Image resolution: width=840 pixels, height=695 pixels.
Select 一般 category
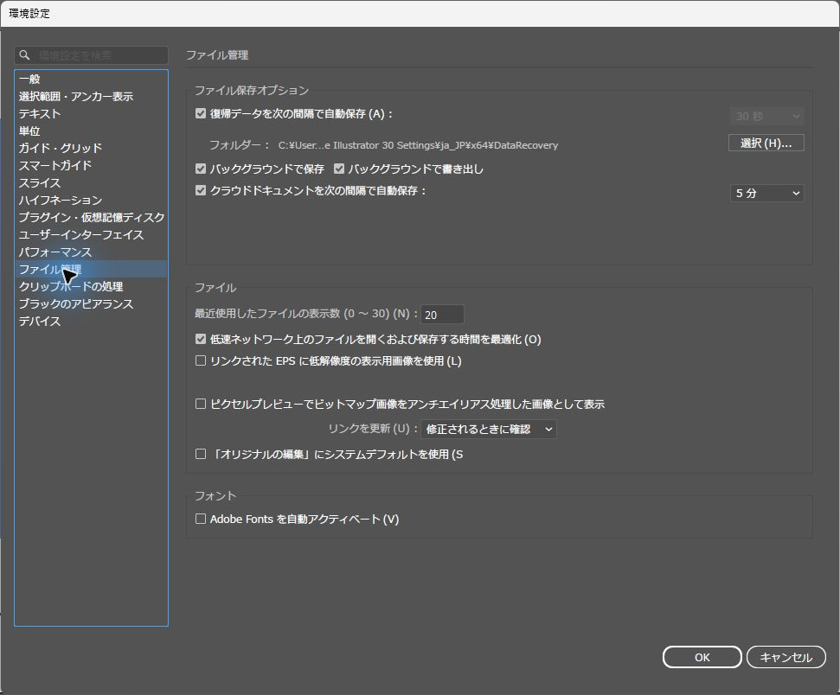click(x=91, y=80)
